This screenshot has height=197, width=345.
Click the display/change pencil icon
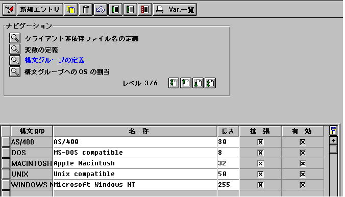tap(9, 10)
